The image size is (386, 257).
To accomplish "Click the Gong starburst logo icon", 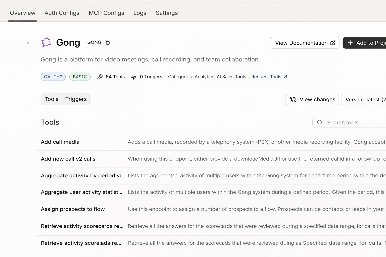I will [x=46, y=42].
